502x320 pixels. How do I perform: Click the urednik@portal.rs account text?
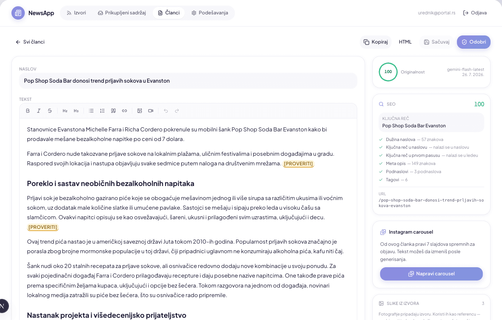click(437, 13)
